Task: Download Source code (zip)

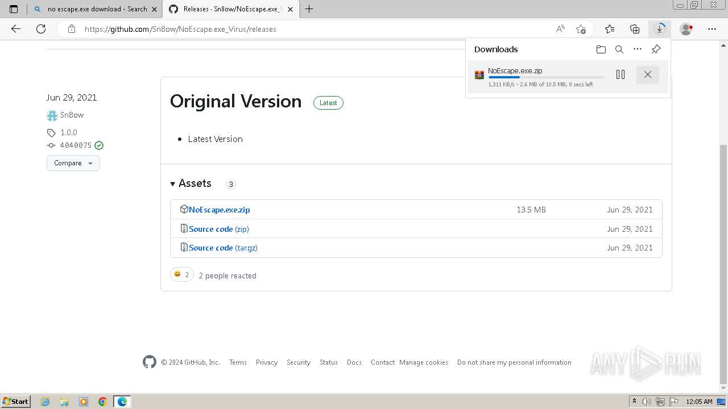Action: tap(218, 229)
